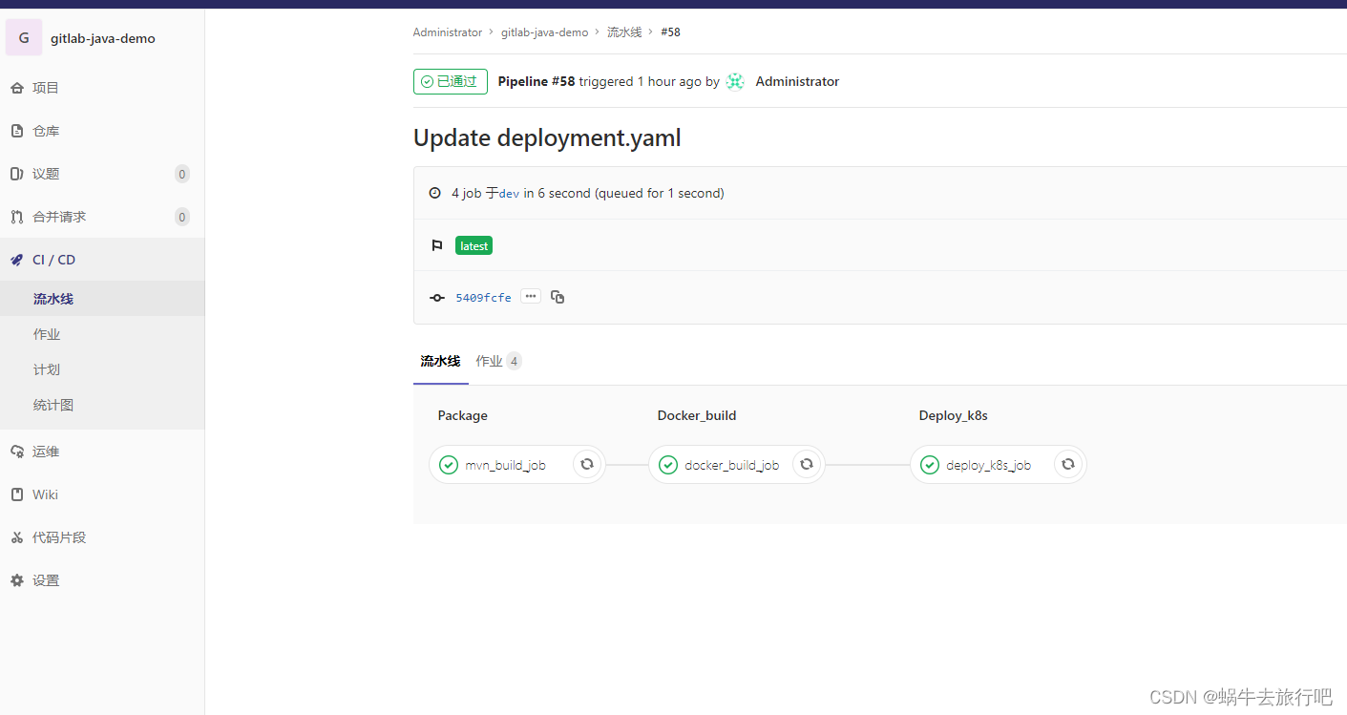
Task: Open the Administrator breadcrumb link
Action: click(447, 32)
